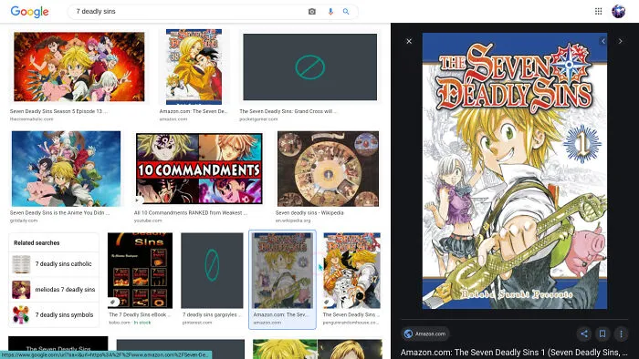Click '7 deadly sins gargoyles' caption
This screenshot has width=639, height=359.
pos(212,314)
